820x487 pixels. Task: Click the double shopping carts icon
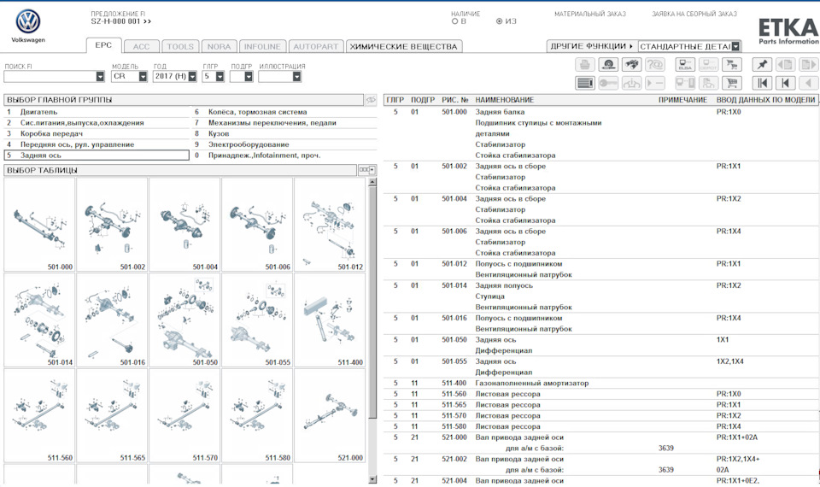732,64
